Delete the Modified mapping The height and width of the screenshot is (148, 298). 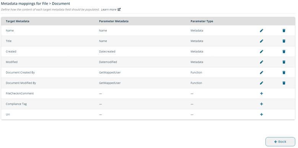point(284,62)
